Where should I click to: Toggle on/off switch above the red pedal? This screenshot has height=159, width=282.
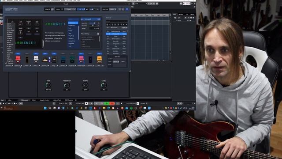(18, 54)
